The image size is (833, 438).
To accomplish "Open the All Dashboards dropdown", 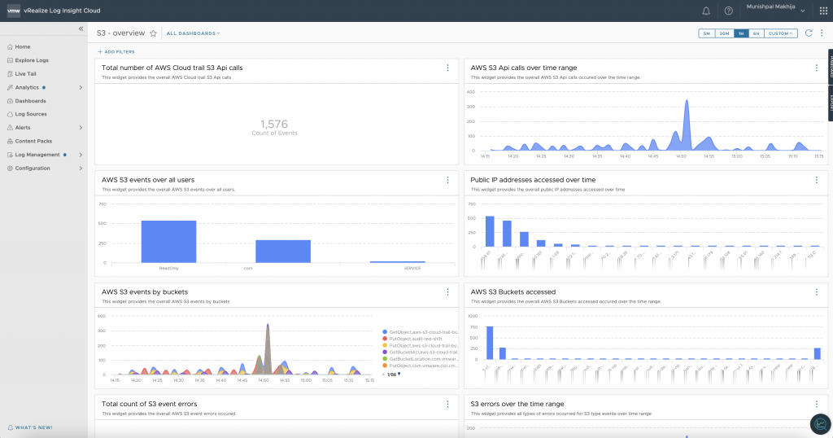I will click(x=193, y=33).
